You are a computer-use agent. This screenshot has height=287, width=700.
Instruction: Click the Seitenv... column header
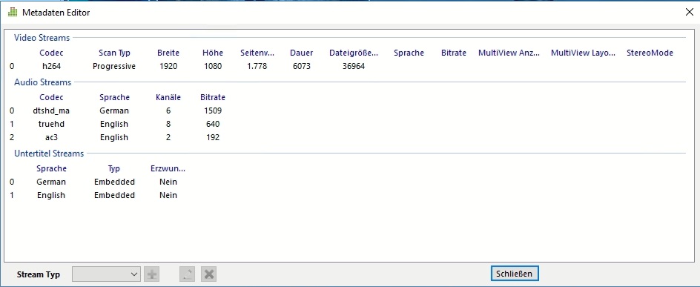coord(257,53)
